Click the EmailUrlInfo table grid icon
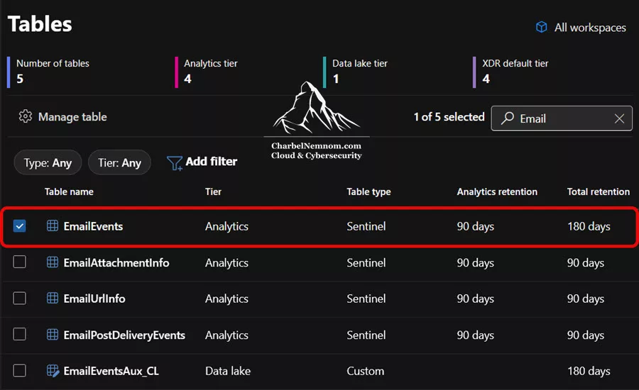The image size is (639, 390). pos(53,298)
